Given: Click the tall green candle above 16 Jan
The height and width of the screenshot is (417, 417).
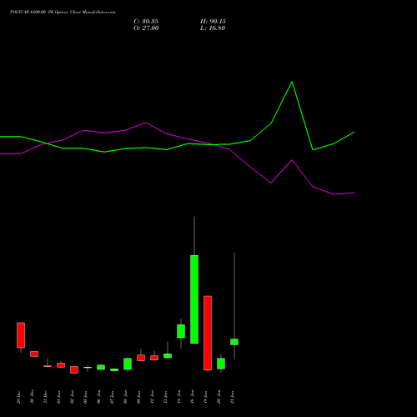Looking at the screenshot, I should tap(194, 299).
